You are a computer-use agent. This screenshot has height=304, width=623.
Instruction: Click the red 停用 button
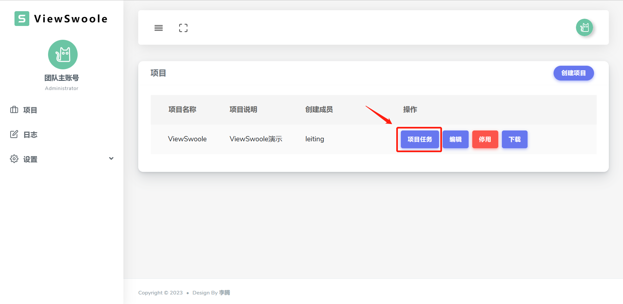[x=485, y=139]
